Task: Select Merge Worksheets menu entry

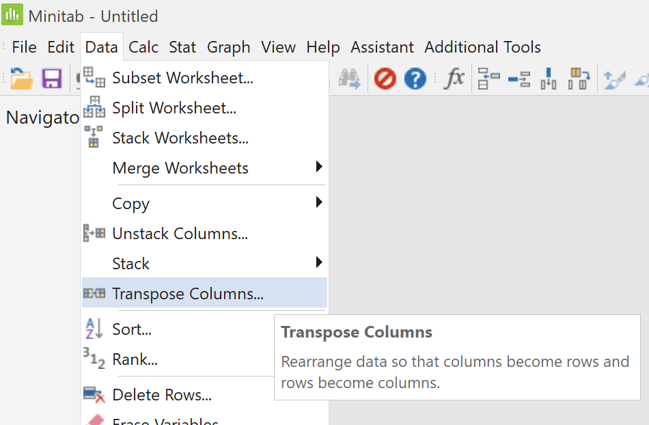Action: tap(204, 168)
